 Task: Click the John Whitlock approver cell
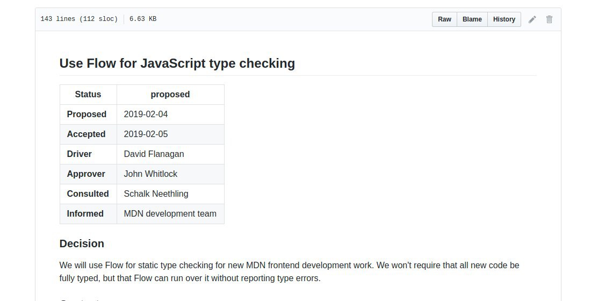point(150,174)
